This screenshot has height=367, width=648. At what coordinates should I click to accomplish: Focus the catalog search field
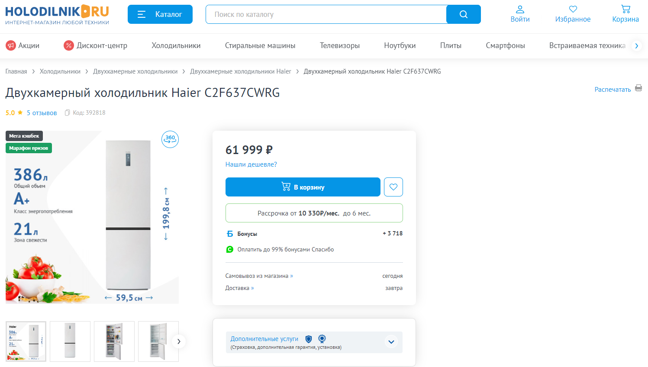326,14
